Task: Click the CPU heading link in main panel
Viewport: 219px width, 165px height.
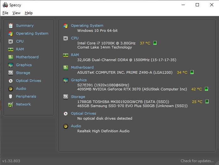Action: (x=75, y=38)
